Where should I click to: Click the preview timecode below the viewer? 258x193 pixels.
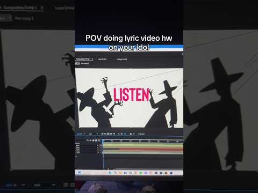click(141, 134)
